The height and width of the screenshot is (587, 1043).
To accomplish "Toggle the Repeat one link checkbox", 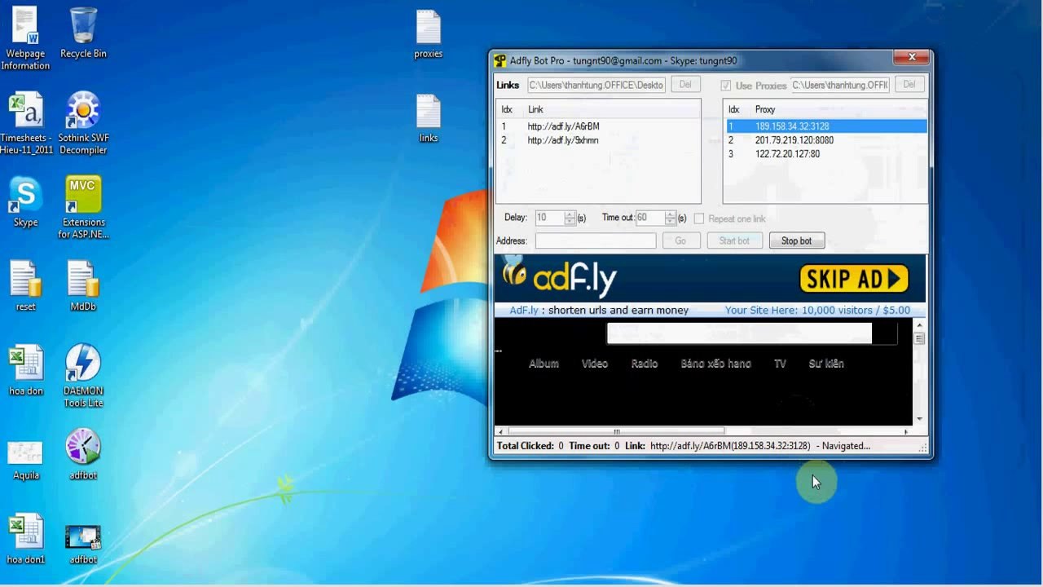I will click(x=699, y=218).
